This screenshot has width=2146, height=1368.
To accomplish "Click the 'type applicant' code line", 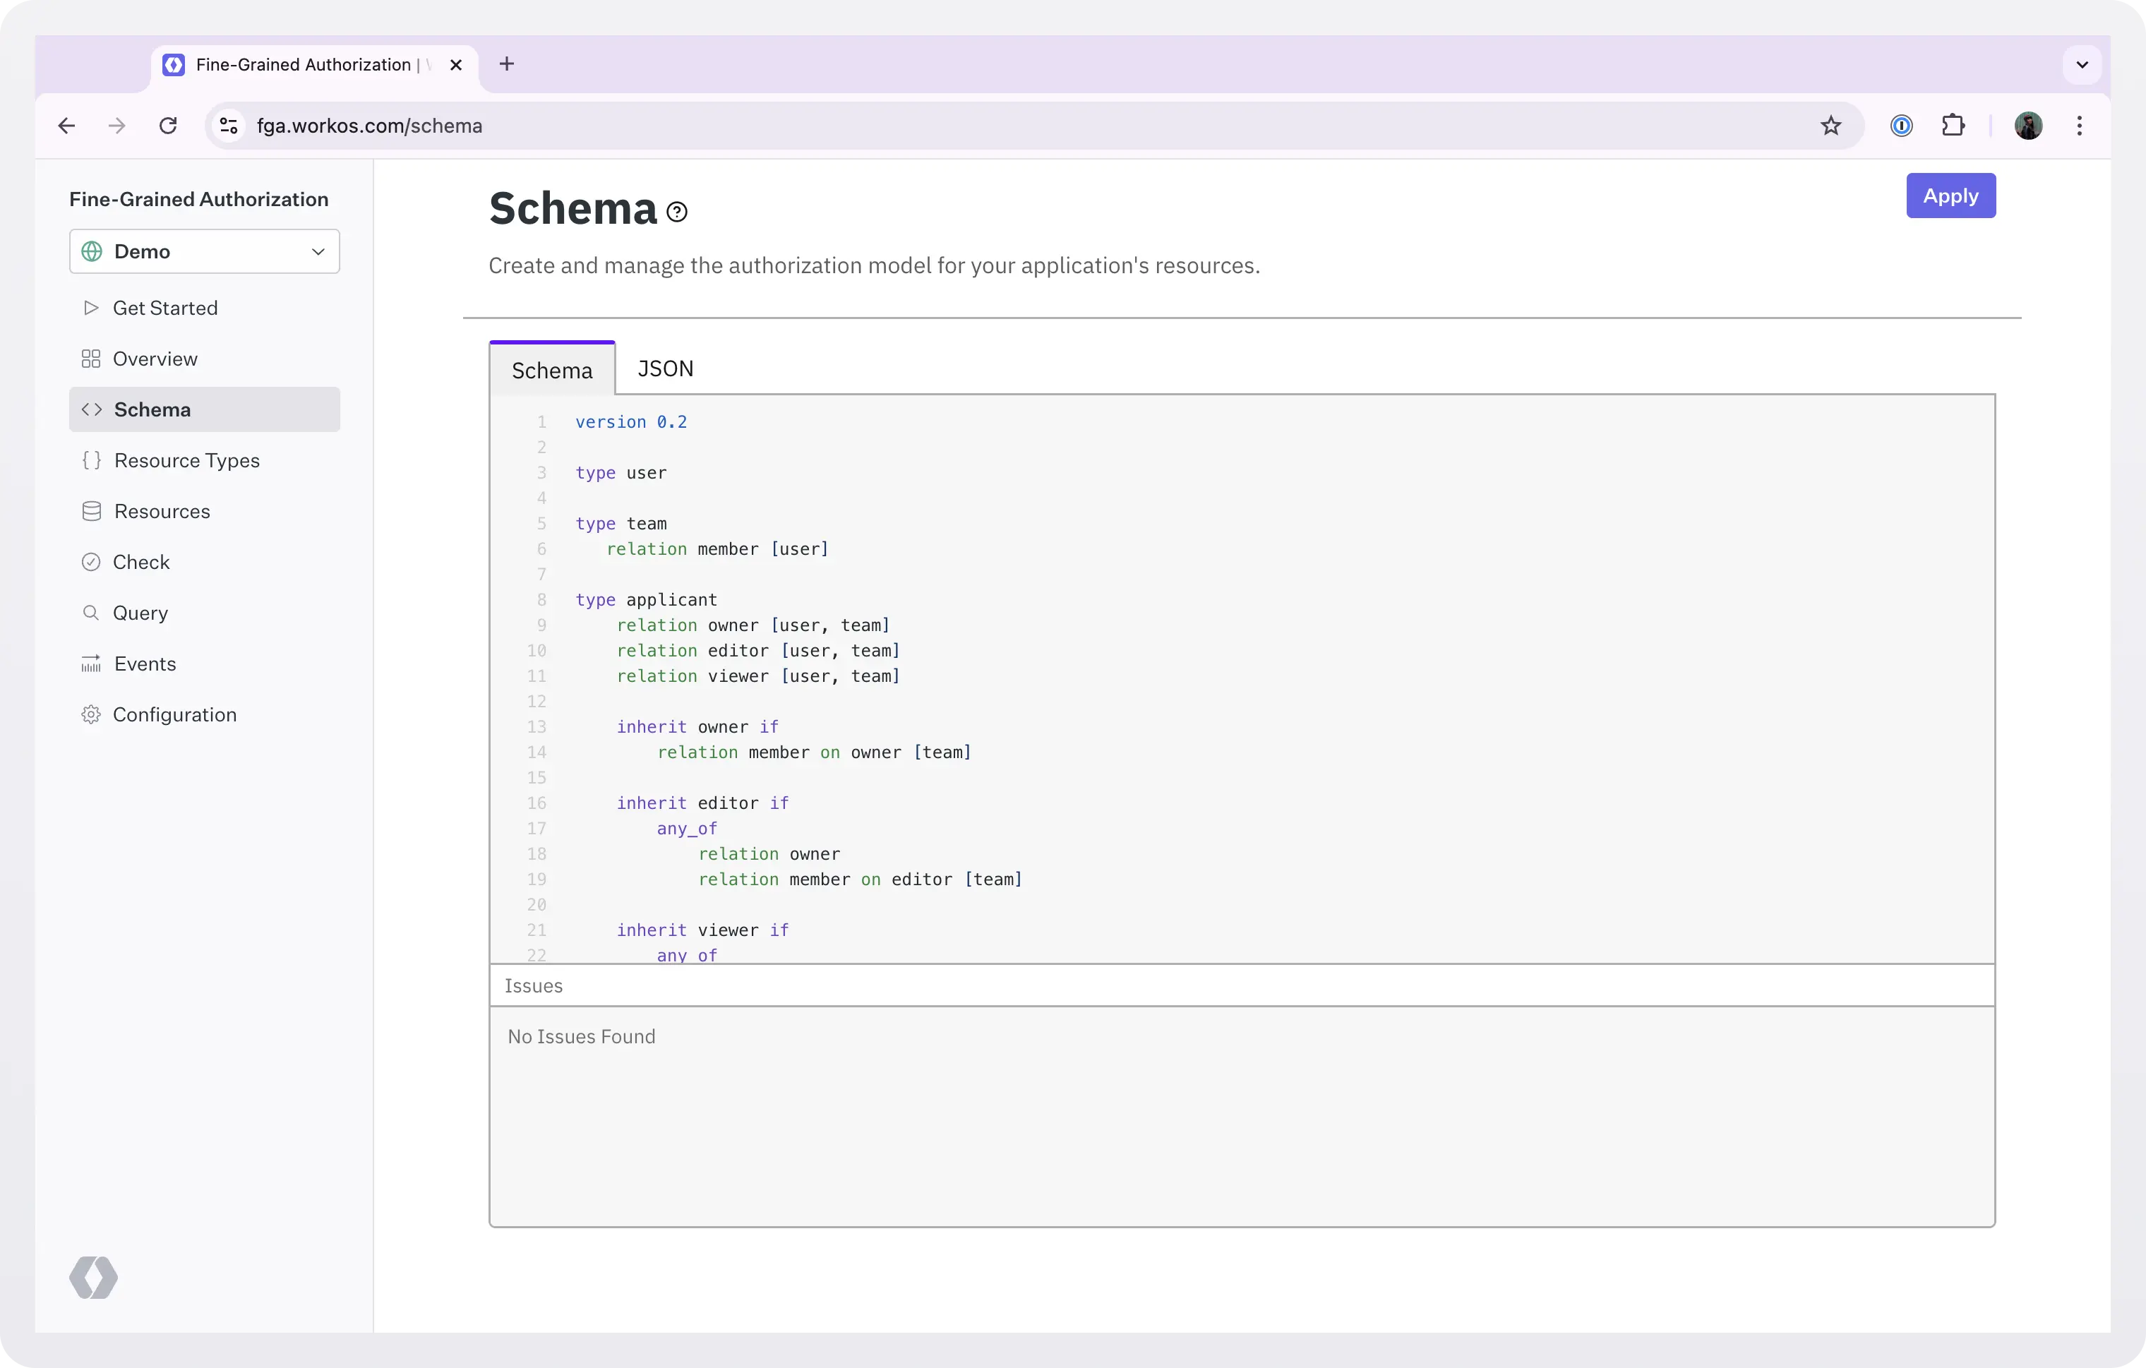I will pyautogui.click(x=646, y=600).
